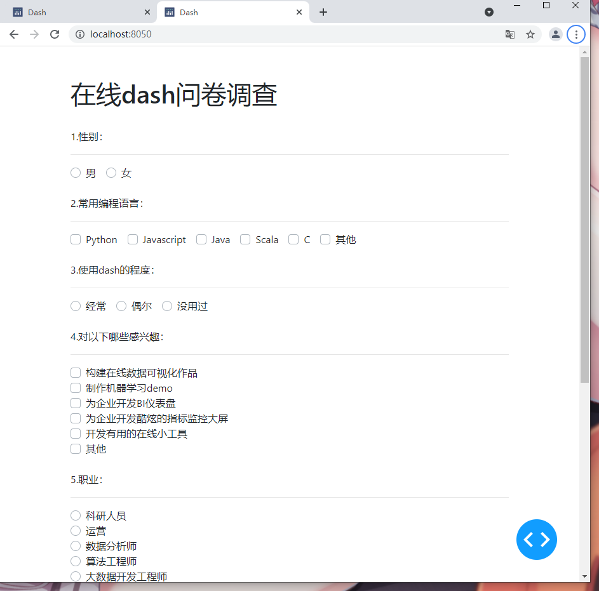Check the Python checkbox
Screen dimensions: 599x591
click(x=76, y=239)
